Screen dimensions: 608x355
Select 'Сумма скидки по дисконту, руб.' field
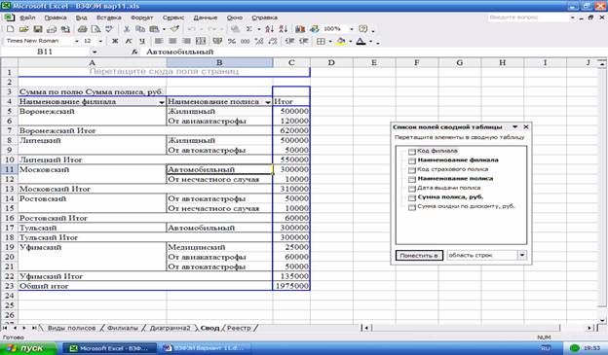pos(466,206)
